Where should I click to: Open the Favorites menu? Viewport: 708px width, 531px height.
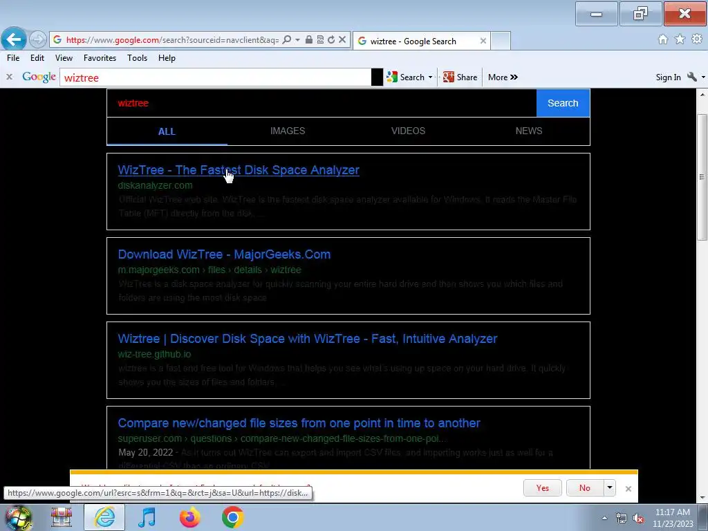click(100, 58)
